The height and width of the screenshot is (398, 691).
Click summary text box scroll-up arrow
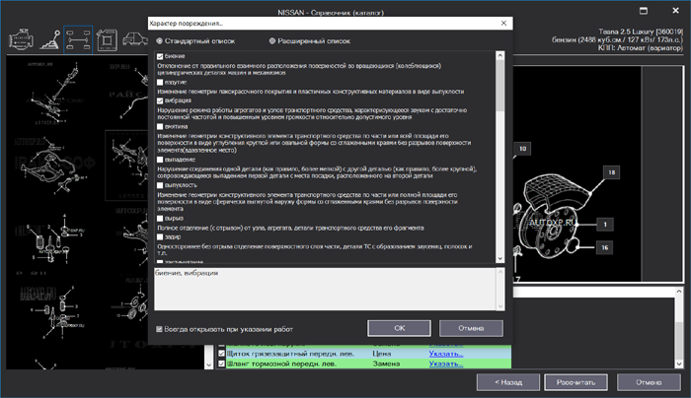(x=500, y=272)
